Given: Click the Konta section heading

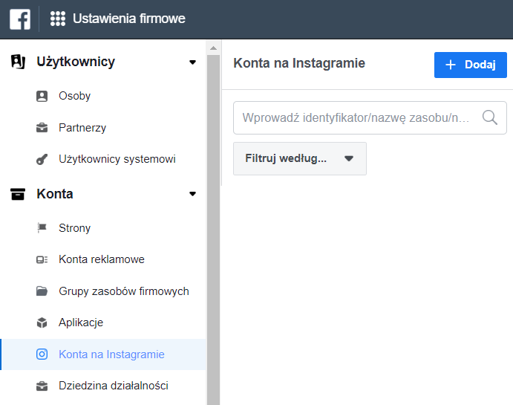Looking at the screenshot, I should pos(55,194).
